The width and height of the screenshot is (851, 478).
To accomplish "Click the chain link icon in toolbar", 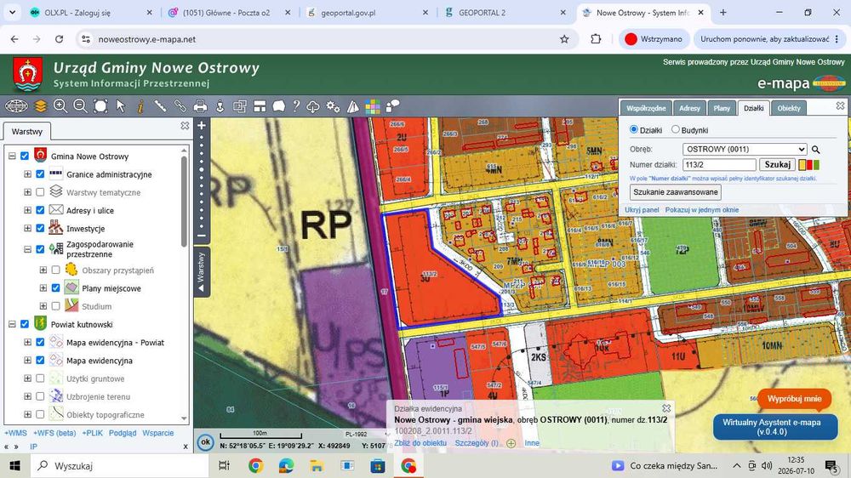I will [x=180, y=105].
